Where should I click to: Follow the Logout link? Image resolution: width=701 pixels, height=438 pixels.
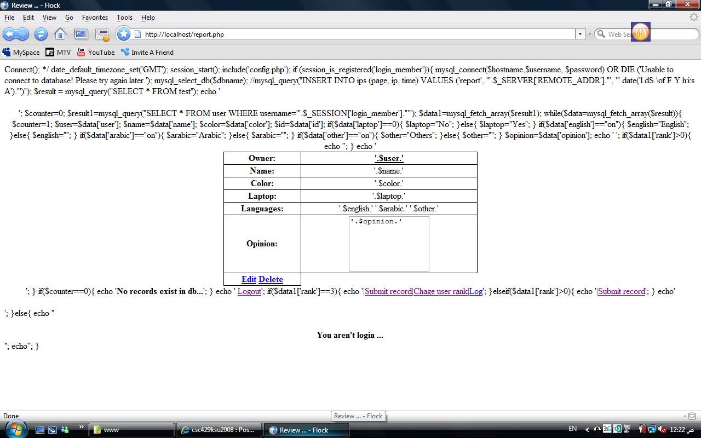pos(249,291)
